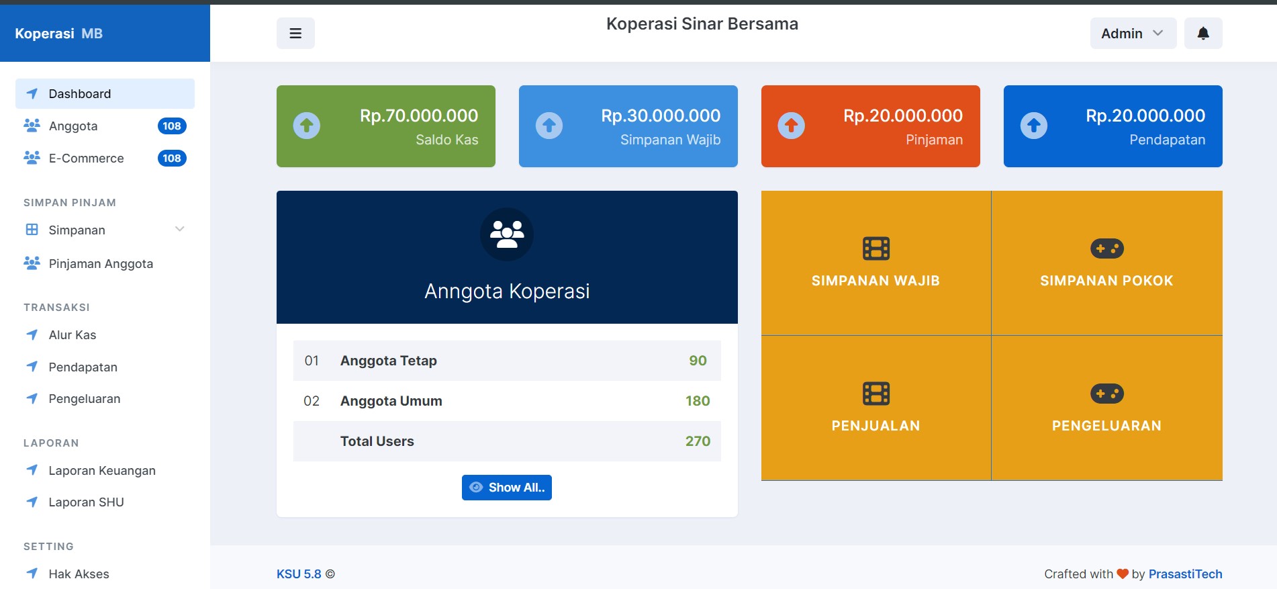Screen dimensions: 1277x589
Task: Toggle the hamburger sidebar menu button
Action: point(295,33)
